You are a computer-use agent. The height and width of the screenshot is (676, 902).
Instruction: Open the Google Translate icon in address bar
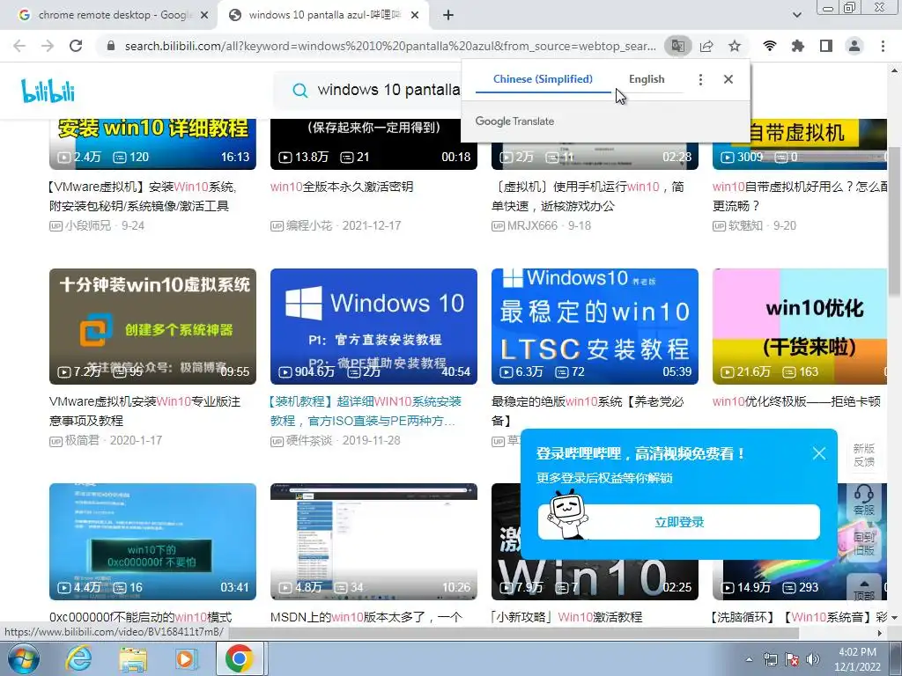pos(677,46)
